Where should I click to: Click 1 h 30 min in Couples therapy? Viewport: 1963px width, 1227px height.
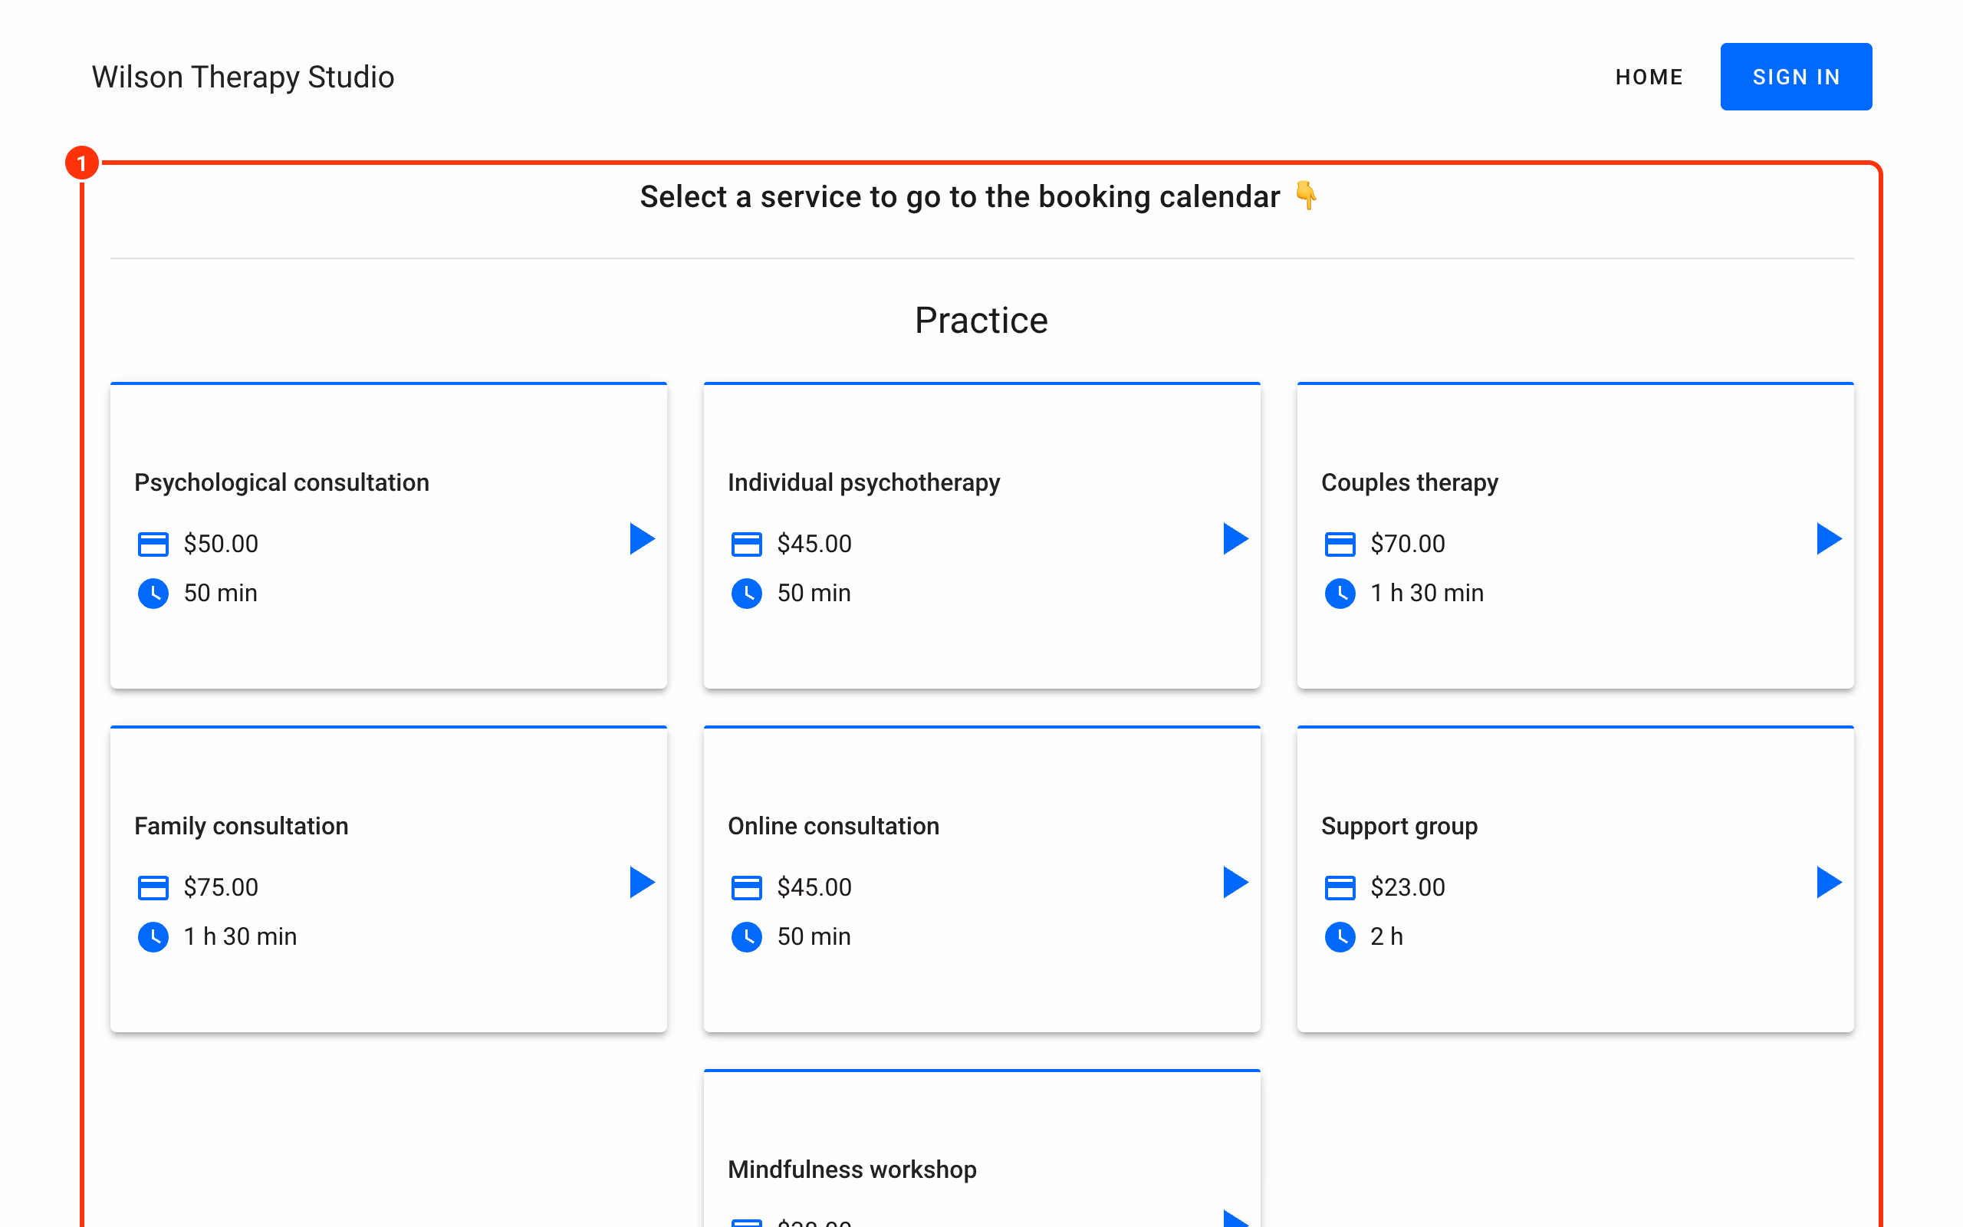[1428, 594]
